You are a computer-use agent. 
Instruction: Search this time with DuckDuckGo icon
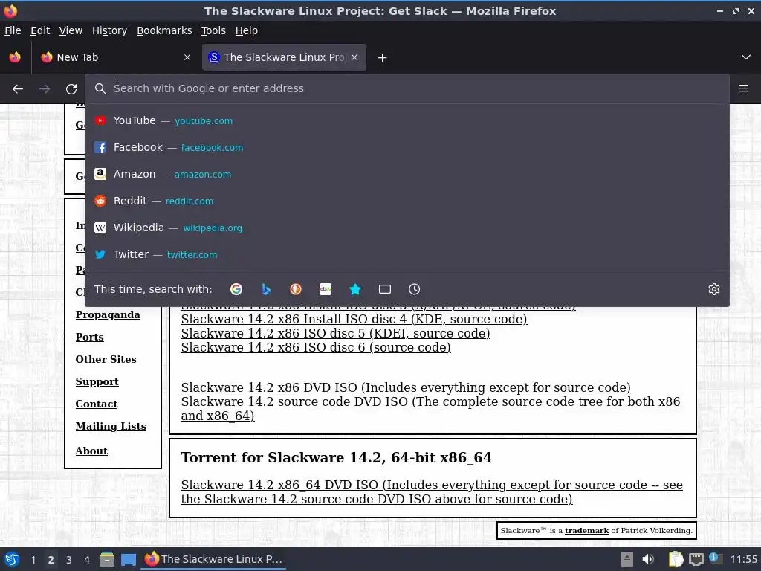pos(296,289)
